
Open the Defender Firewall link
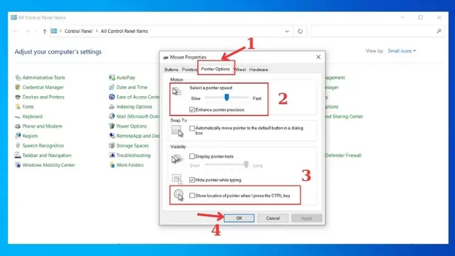tap(343, 155)
